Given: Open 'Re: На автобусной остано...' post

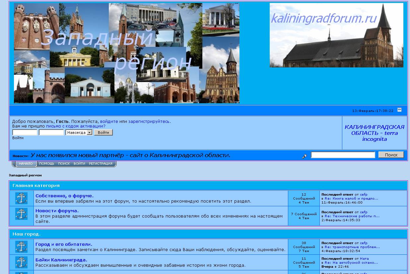Looking at the screenshot, I should (x=351, y=263).
